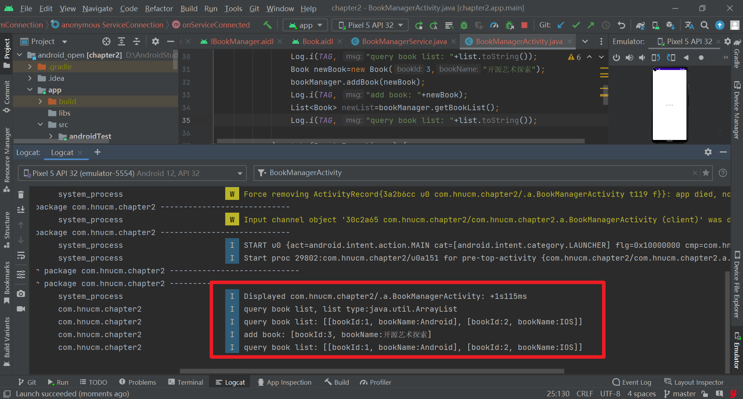743x399 pixels.
Task: Open the logcat device selector combo box
Action: pos(132,173)
